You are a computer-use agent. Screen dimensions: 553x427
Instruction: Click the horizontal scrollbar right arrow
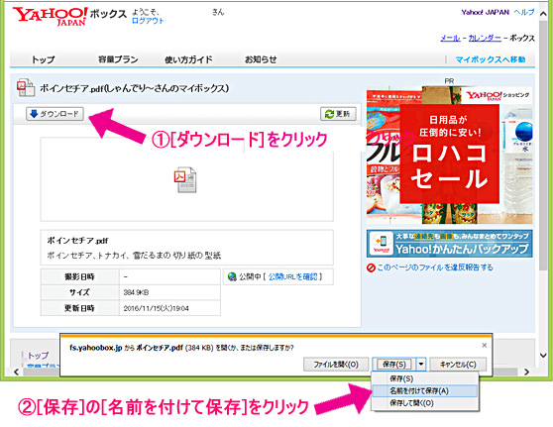click(x=526, y=372)
